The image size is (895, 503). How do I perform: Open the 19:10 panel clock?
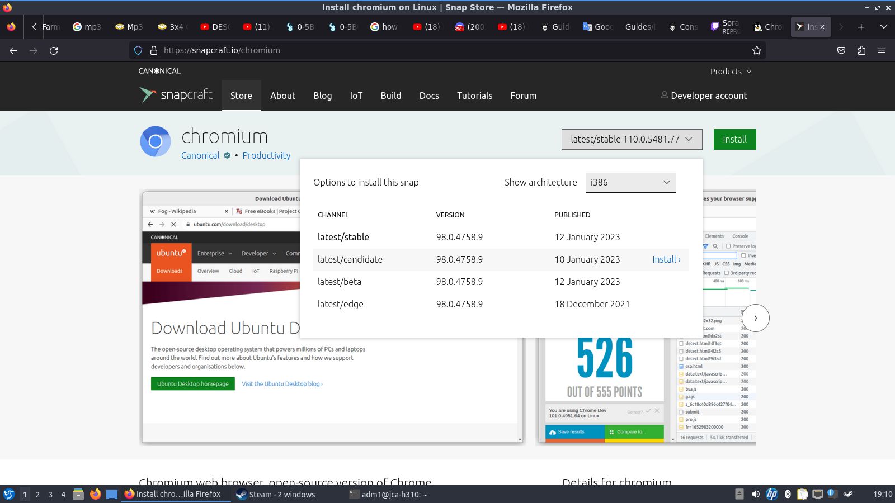883,494
